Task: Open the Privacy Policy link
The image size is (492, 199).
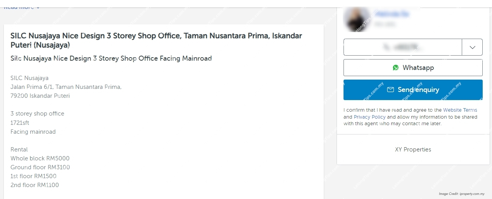Action: 369,117
